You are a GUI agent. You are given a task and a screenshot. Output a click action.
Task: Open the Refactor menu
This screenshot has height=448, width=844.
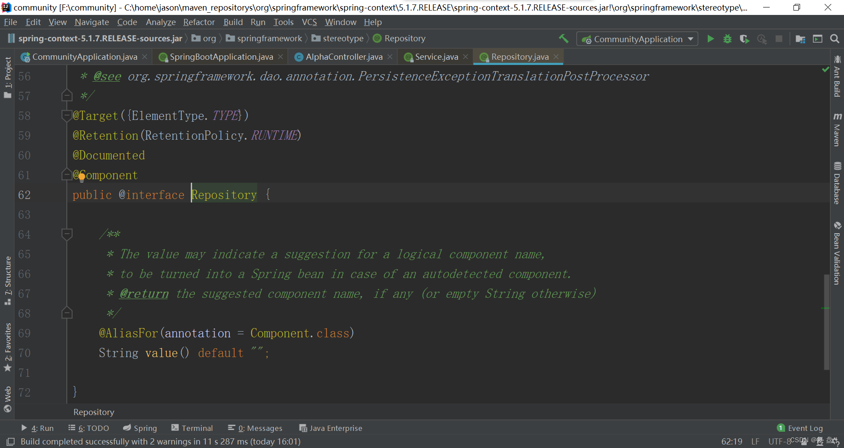point(199,22)
